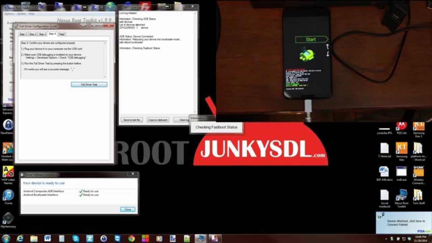This screenshot has width=432, height=243.
Task: Open the "Help" tab in driver guide
Action: coord(62,34)
